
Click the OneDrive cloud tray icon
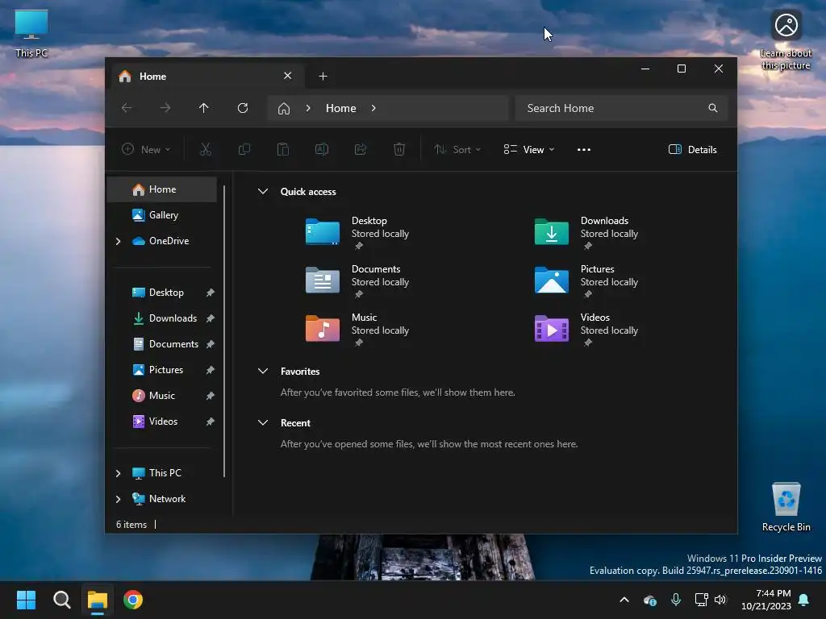pos(650,600)
